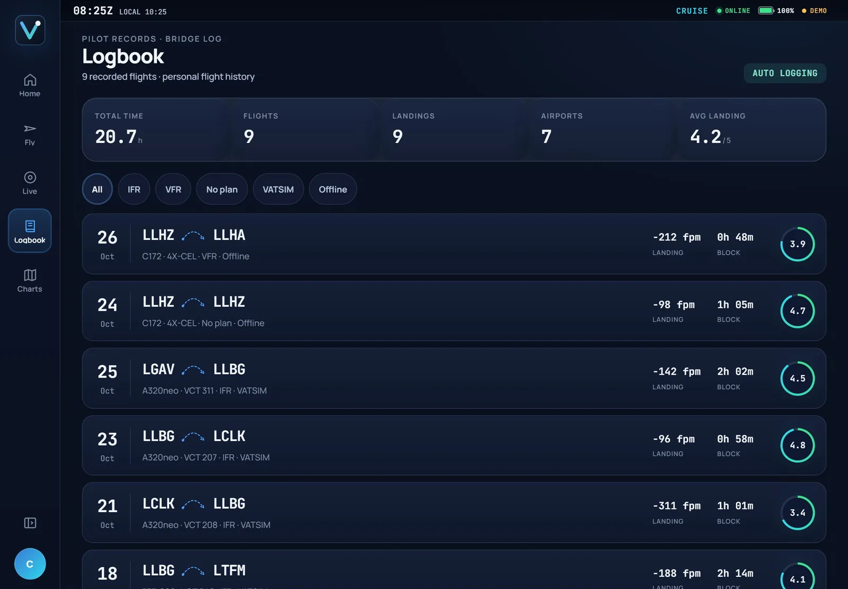Show only Offline flights

point(333,189)
